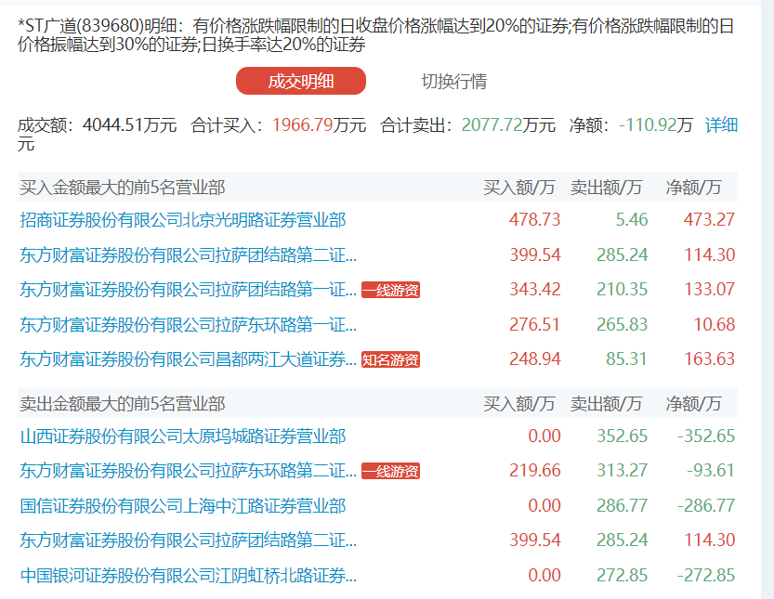The image size is (774, 599).
Task: Click buy amount 219.66
Action: pos(535,470)
